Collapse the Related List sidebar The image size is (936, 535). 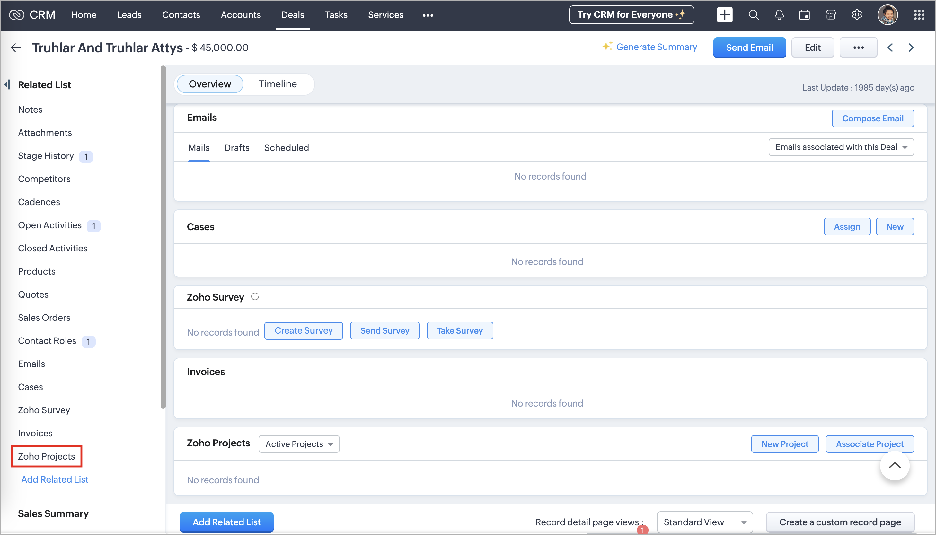click(x=7, y=84)
